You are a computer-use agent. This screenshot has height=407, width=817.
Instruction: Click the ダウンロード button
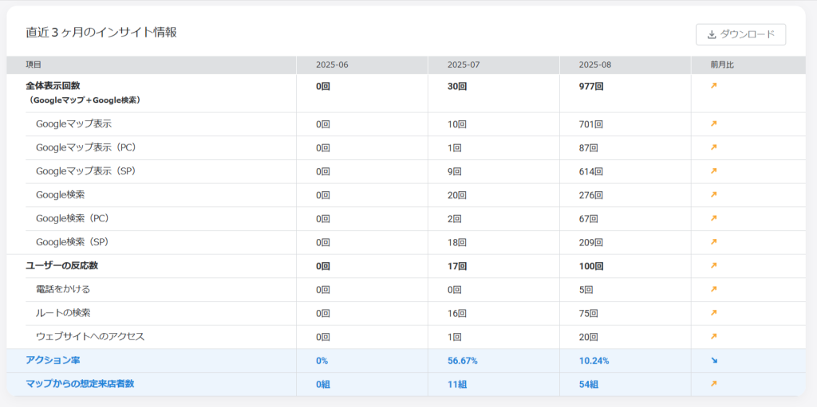[x=740, y=34]
